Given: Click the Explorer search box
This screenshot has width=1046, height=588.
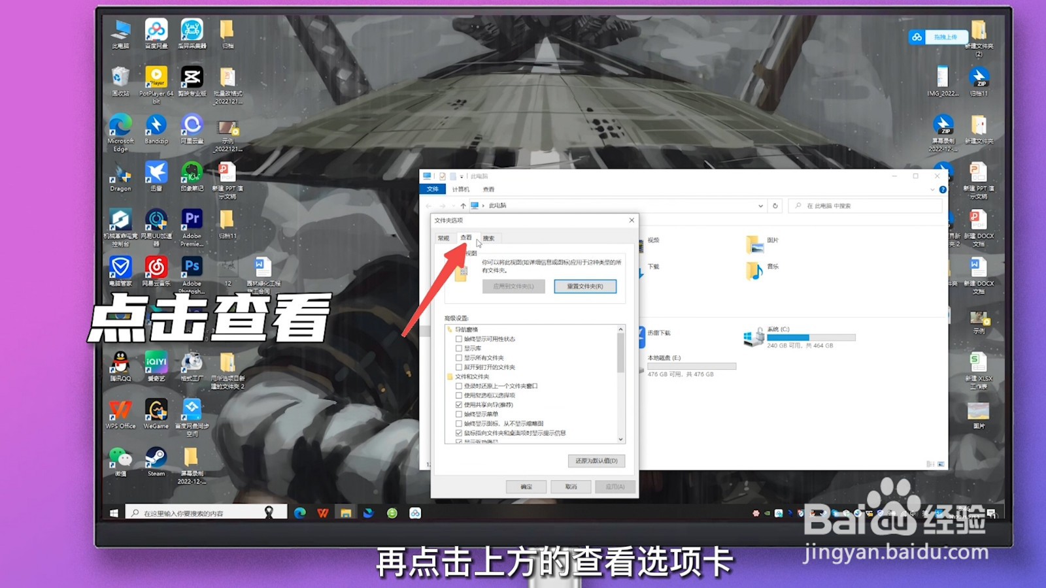Looking at the screenshot, I should [866, 206].
